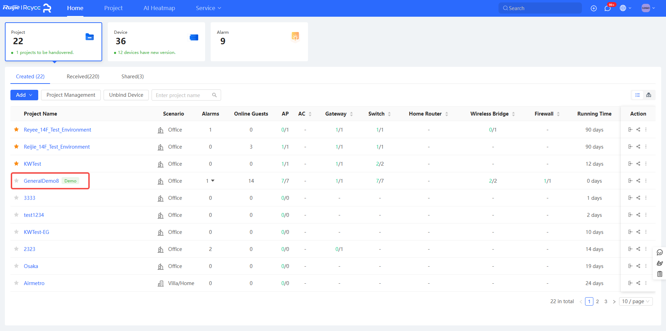This screenshot has height=331, width=666.
Task: Open the AI Heatmap menu item
Action: point(159,8)
